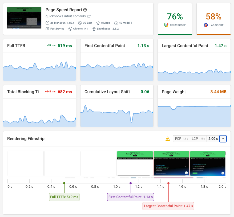The image size is (234, 217).
Task: Click the Chrome 141 browser icon
Action: coord(70,28)
